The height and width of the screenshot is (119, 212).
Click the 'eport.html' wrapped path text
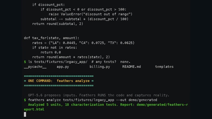coord(34,109)
